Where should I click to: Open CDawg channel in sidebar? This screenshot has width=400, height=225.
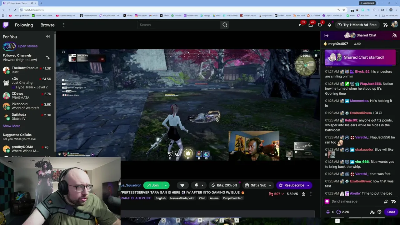[x=27, y=96]
